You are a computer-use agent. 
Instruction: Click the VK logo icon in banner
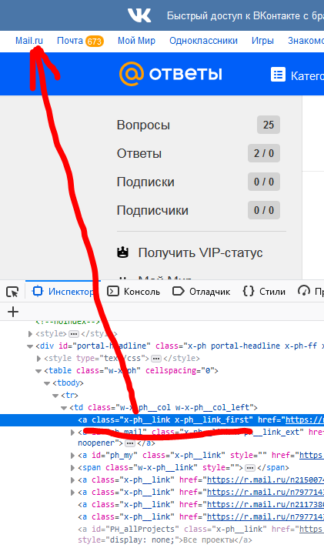pos(139,15)
